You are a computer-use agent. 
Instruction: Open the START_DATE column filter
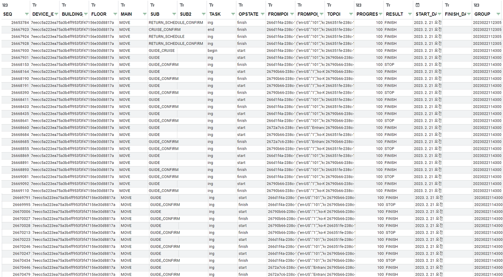click(x=439, y=14)
